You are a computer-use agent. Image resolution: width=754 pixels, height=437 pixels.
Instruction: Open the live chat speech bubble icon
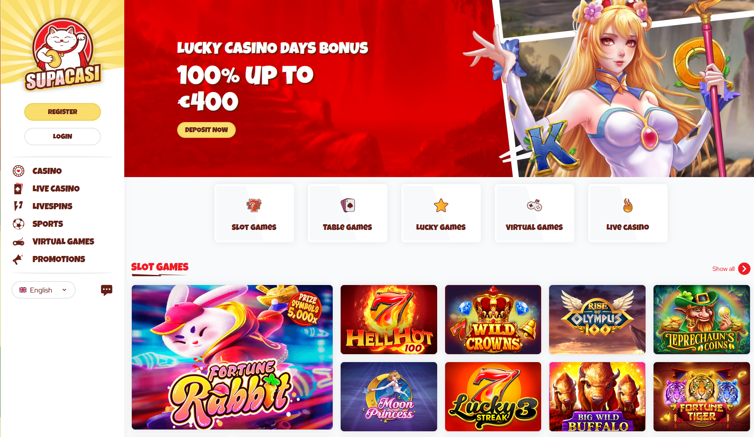pos(107,290)
